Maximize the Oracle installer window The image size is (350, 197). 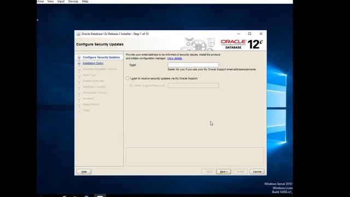tap(249, 34)
